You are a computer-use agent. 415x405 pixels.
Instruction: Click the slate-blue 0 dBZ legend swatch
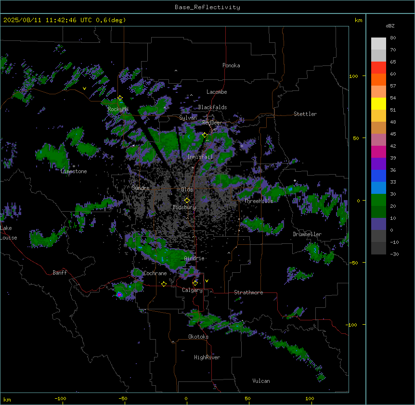click(x=378, y=224)
